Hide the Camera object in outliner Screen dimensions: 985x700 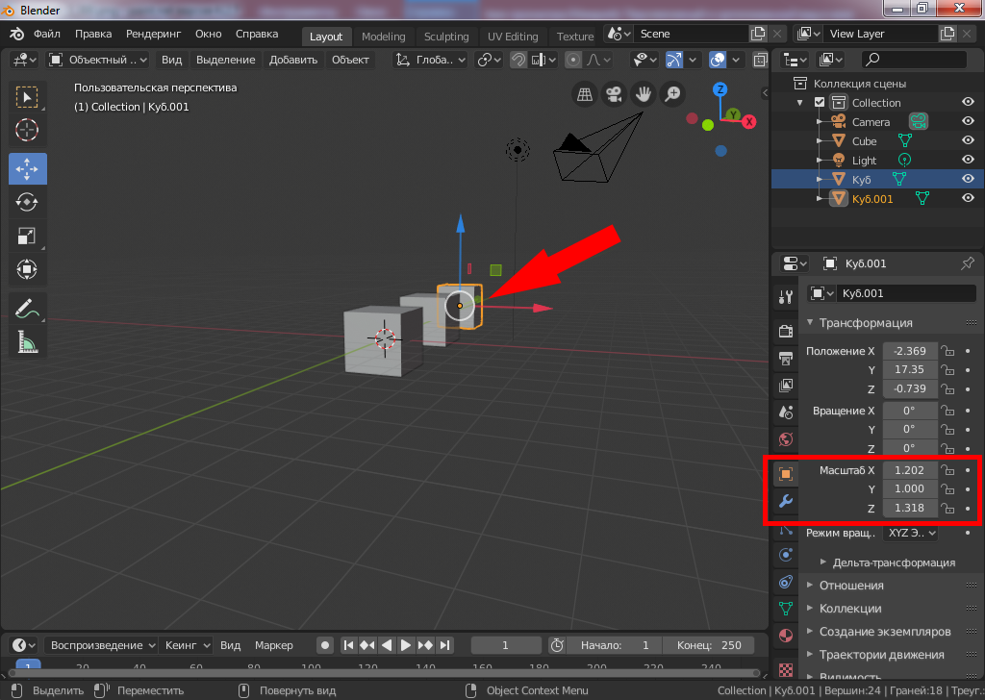968,122
